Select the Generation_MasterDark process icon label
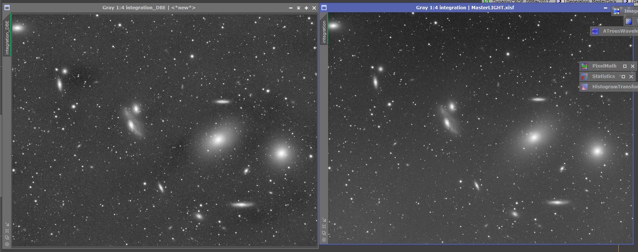This screenshot has width=638, height=252. point(591,1)
